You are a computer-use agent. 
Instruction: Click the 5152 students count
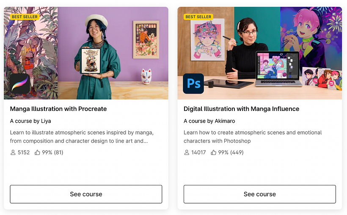[x=24, y=152]
